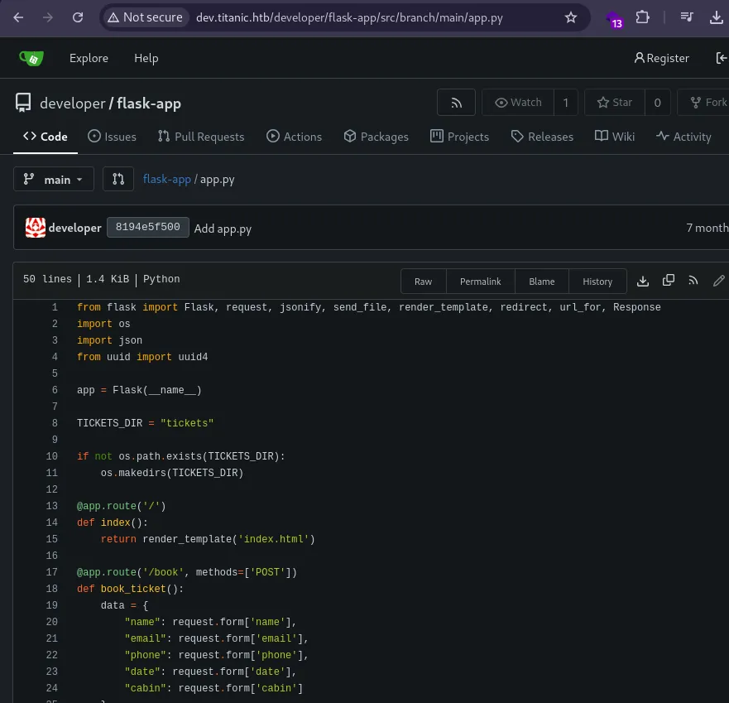Screen dimensions: 729x703
Task: Open the file RSS feed icon
Action: click(x=693, y=280)
